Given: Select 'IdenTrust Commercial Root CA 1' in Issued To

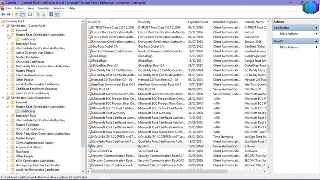Looking at the screenshot, I should tap(114, 84).
